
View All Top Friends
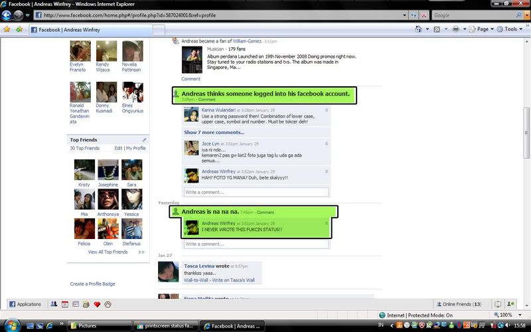point(108,252)
